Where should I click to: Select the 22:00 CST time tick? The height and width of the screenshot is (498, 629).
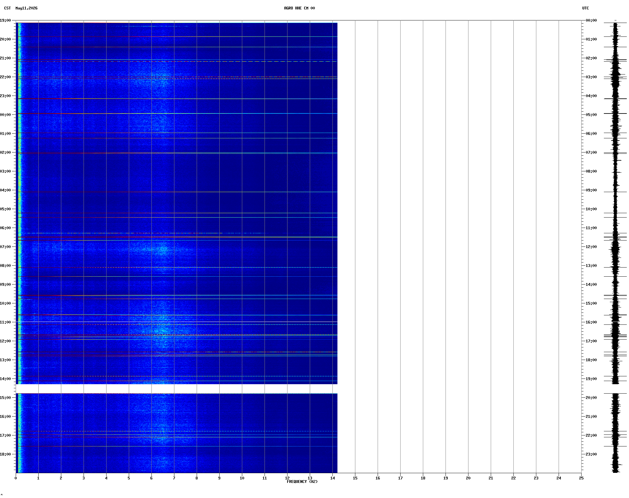[x=5, y=77]
